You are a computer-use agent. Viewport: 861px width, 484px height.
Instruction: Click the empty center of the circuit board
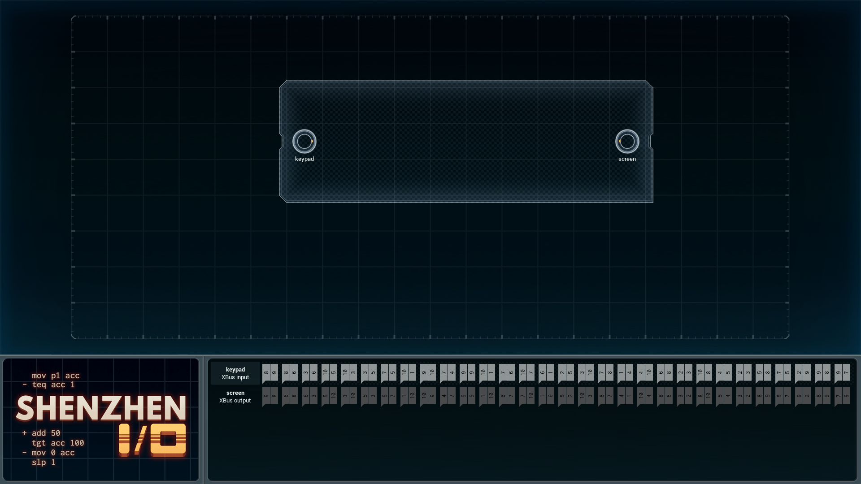coord(466,142)
